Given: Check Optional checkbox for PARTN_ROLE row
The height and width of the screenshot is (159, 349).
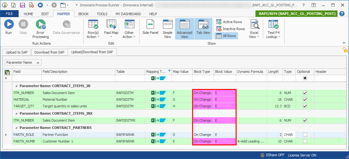Looking at the screenshot, I should [x=305, y=135].
